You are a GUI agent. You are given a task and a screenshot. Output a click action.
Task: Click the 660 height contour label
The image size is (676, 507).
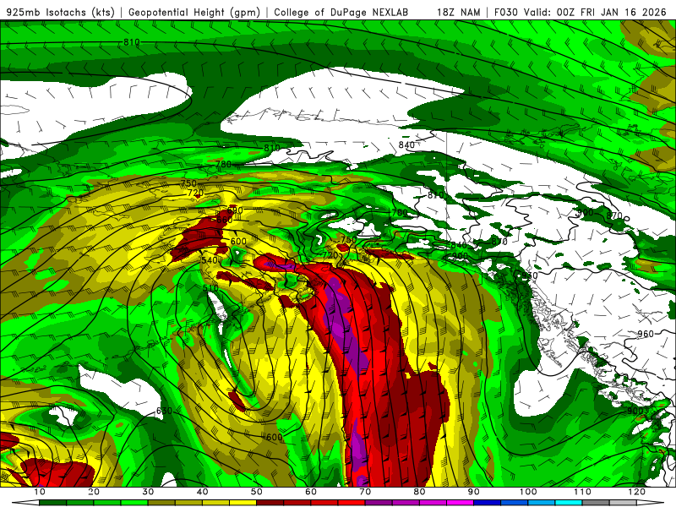pos(225,220)
